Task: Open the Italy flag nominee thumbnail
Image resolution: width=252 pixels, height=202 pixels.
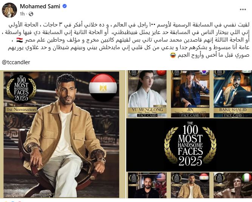Action: [x=233, y=185]
